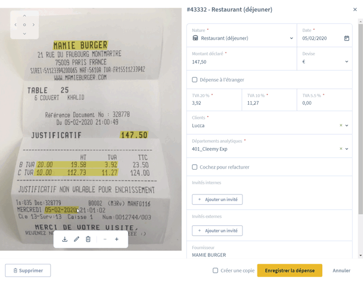The width and height of the screenshot is (363, 282).
Task: Pan the receipt view to the right
Action: [x=34, y=25]
